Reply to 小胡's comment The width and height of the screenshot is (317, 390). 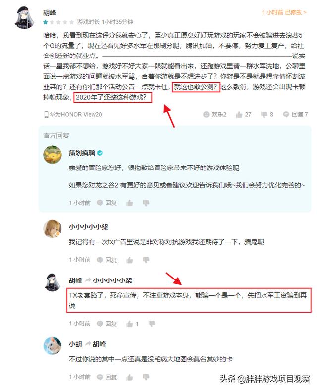[x=107, y=377]
